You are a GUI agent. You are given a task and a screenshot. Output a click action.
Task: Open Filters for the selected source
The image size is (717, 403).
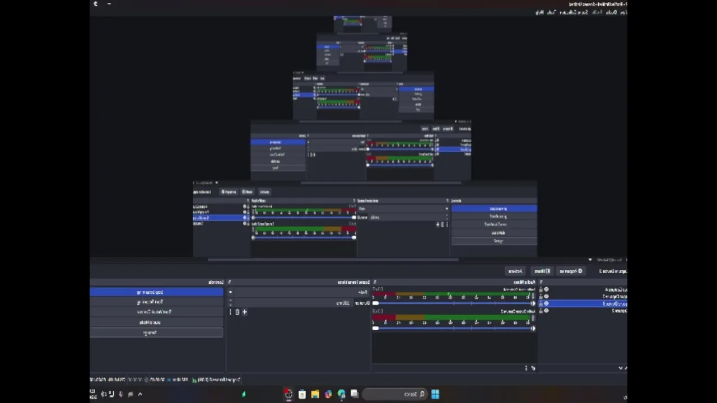tap(542, 271)
